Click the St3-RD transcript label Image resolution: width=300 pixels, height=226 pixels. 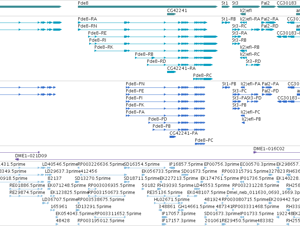(253, 61)
